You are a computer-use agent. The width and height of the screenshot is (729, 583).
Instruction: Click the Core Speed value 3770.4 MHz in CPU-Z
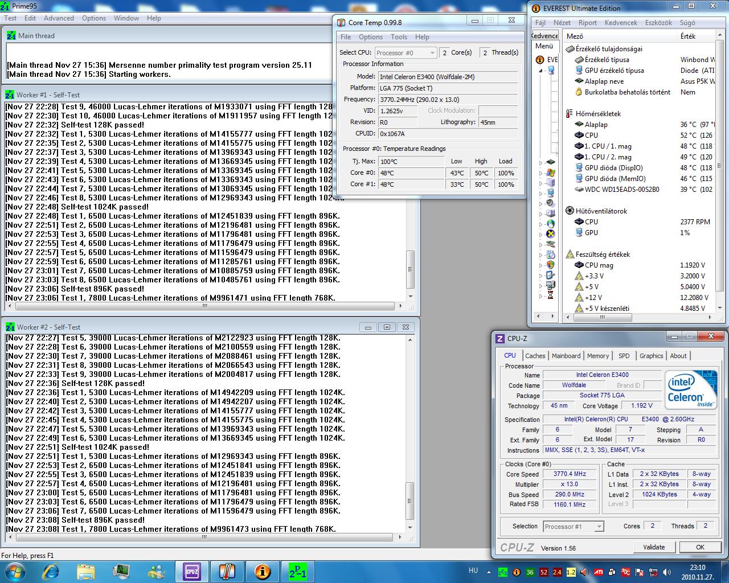(570, 474)
